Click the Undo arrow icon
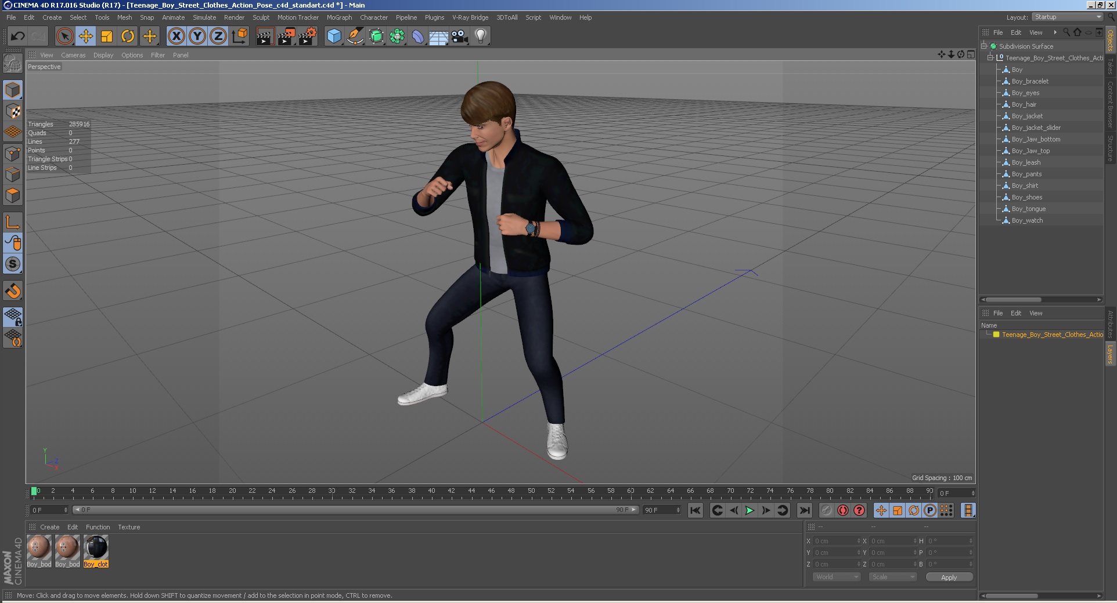Viewport: 1117px width, 603px height. click(x=17, y=37)
